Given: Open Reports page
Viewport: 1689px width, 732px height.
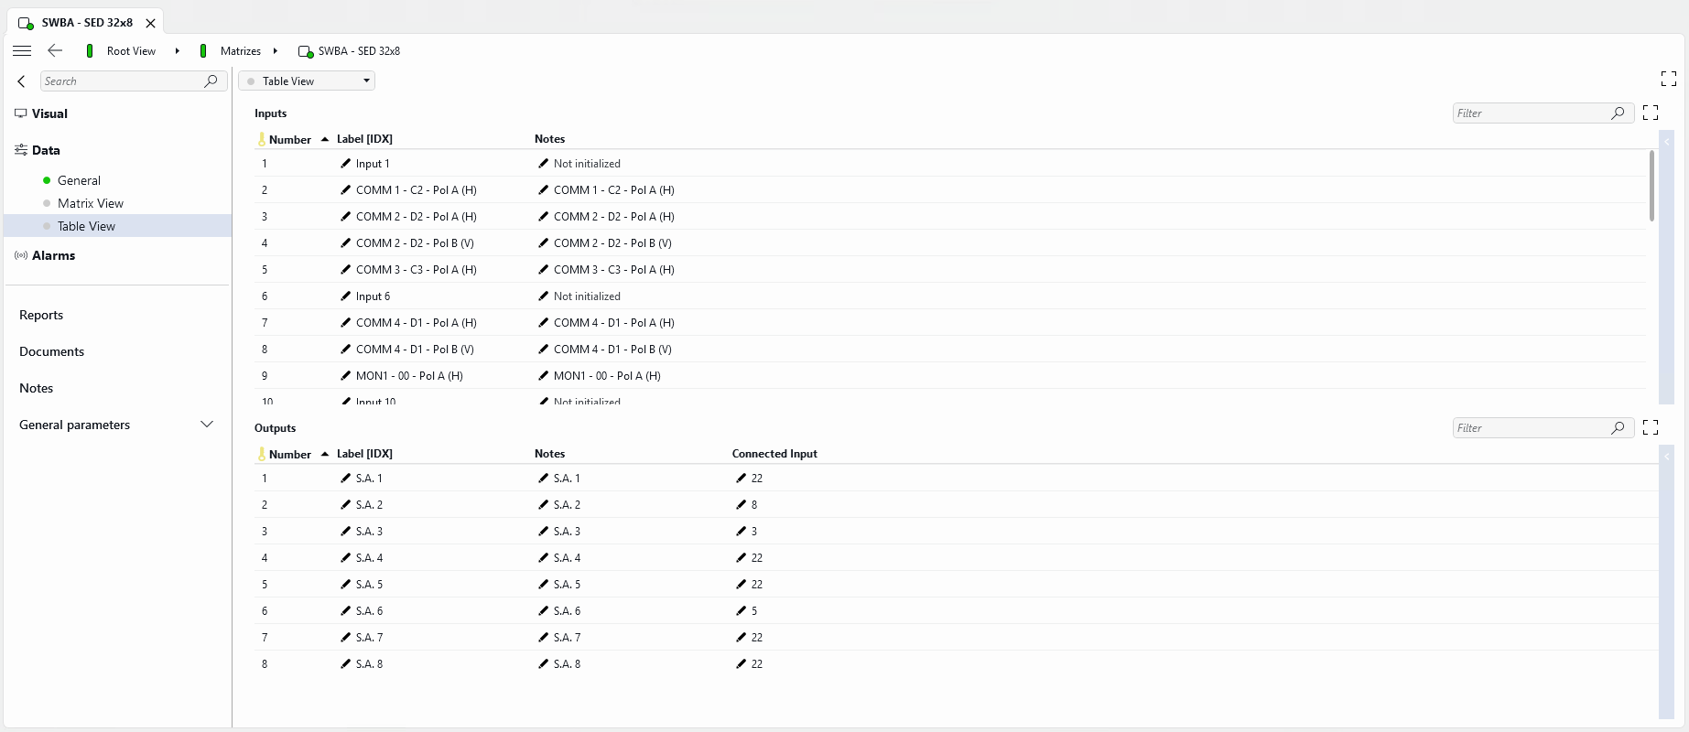Looking at the screenshot, I should point(41,315).
